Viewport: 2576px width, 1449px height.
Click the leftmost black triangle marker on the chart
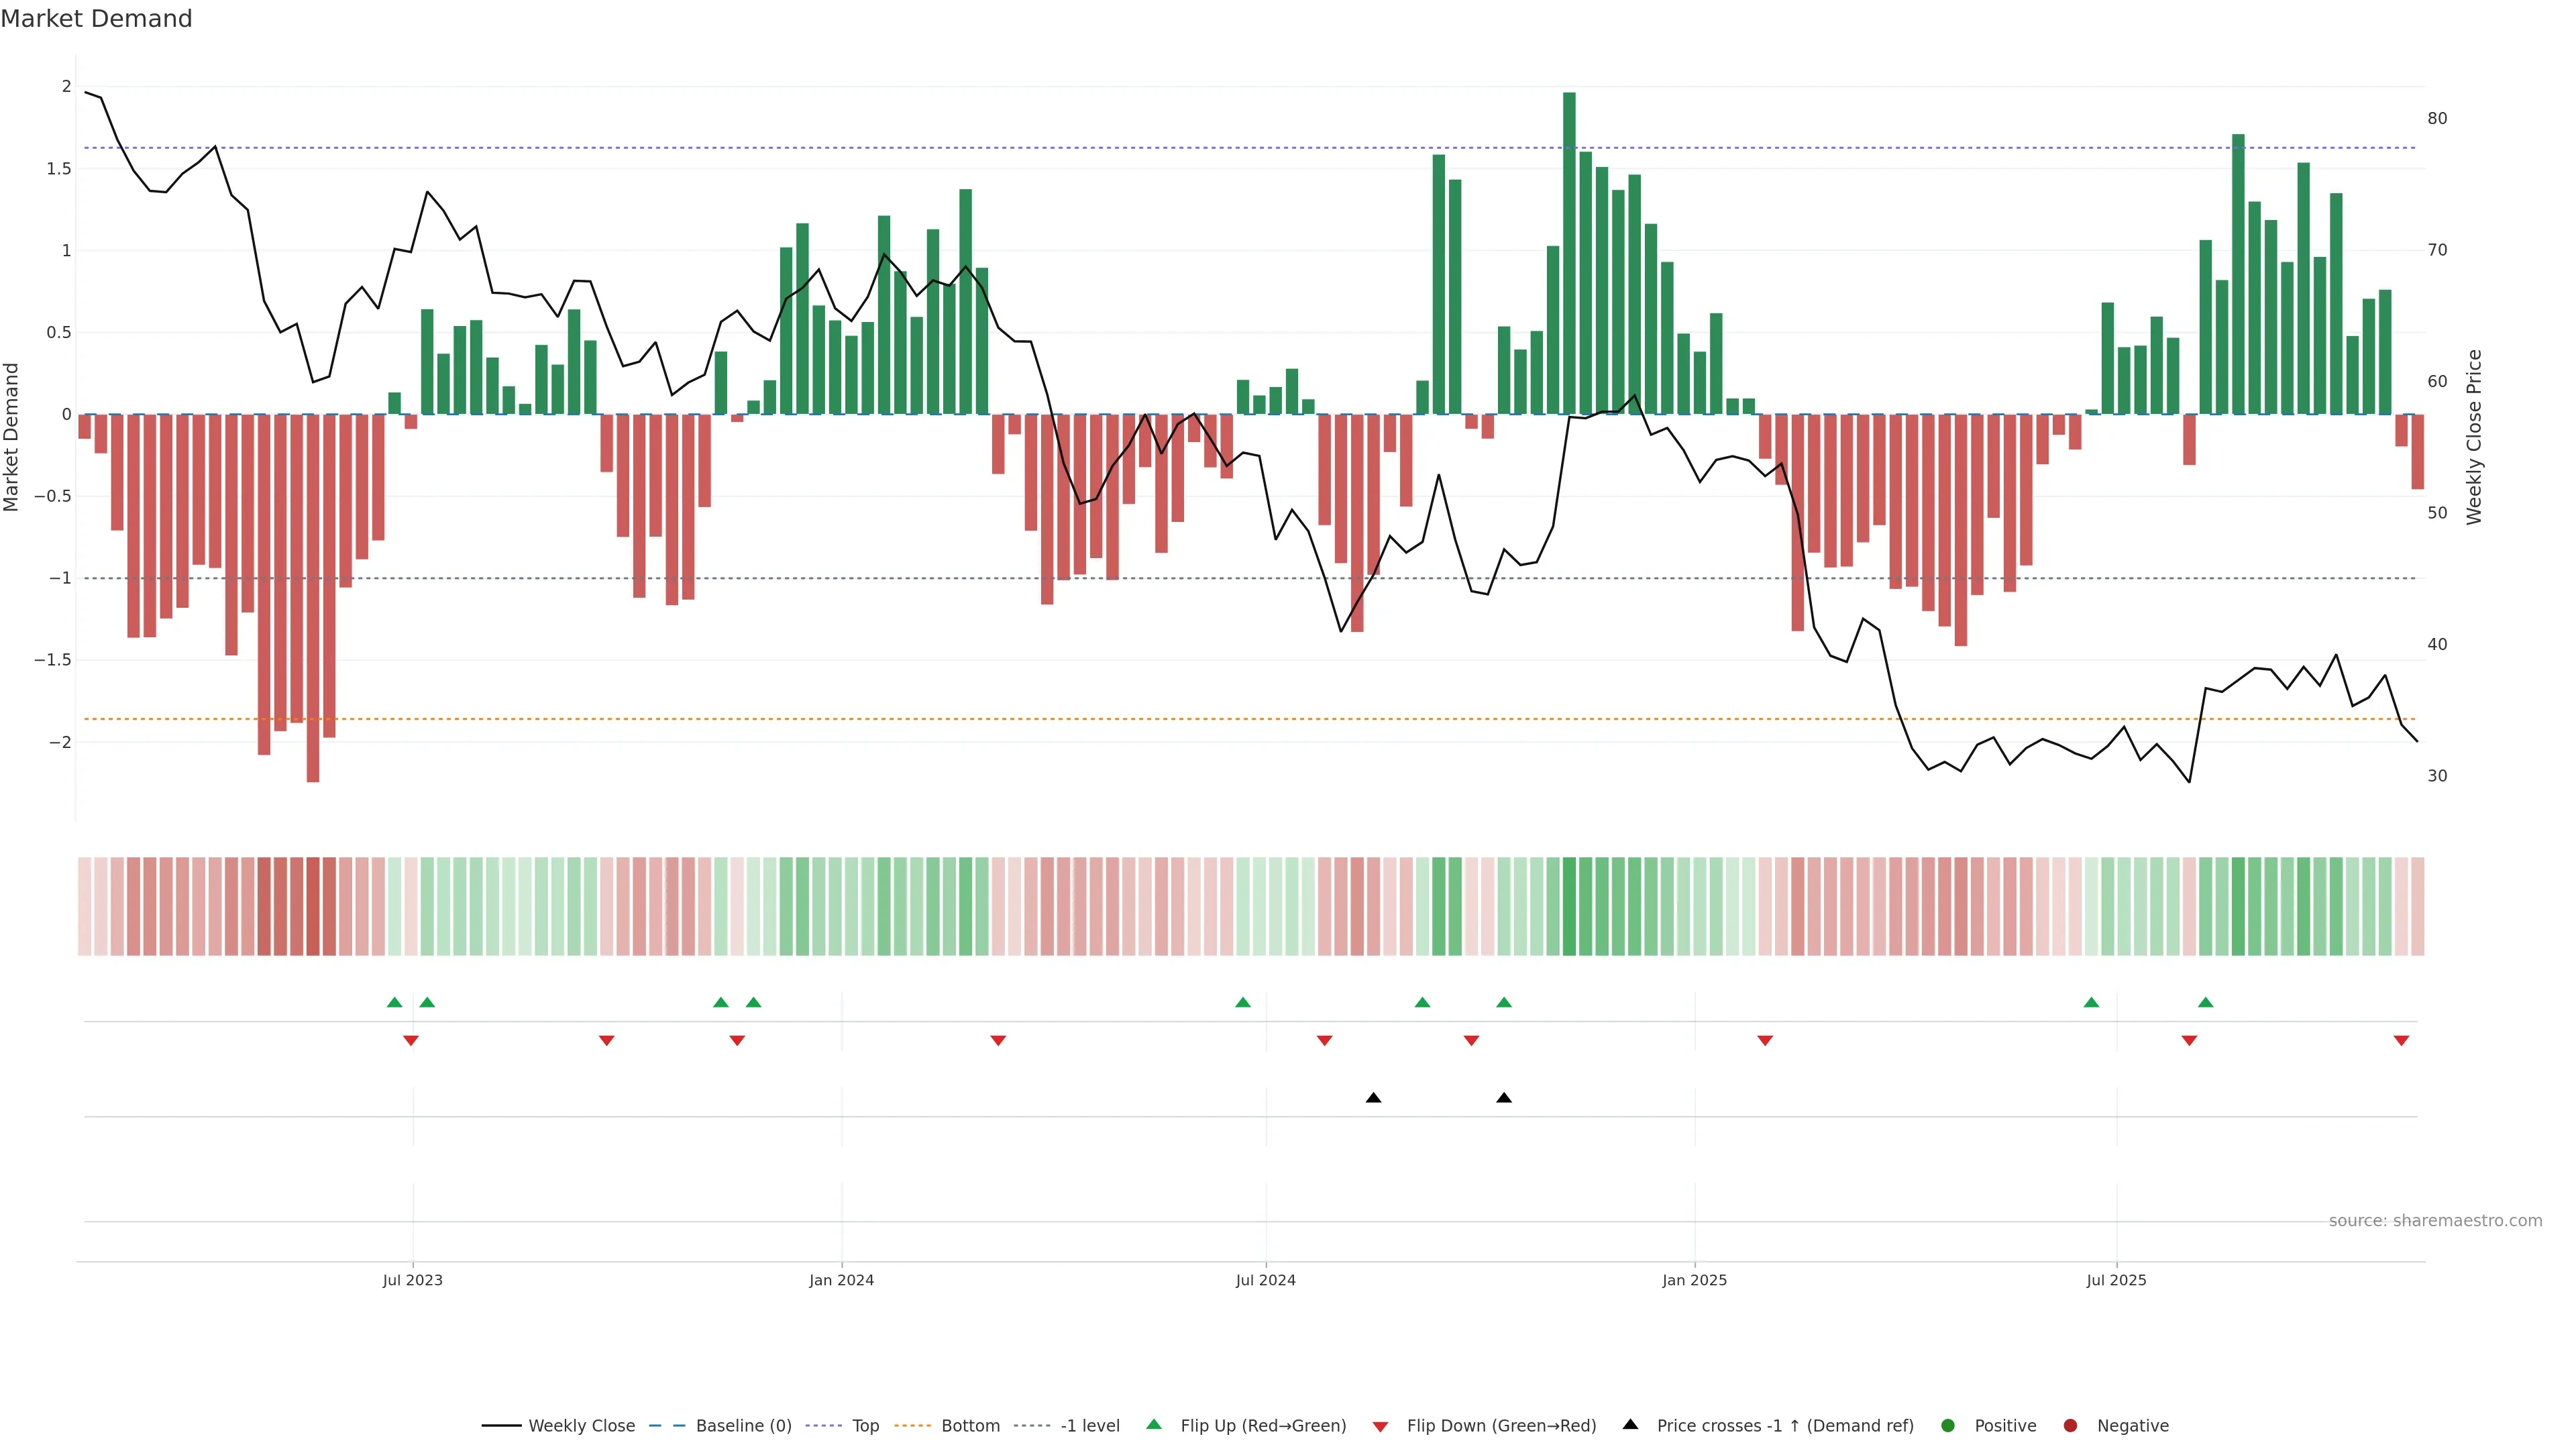[x=1373, y=1098]
